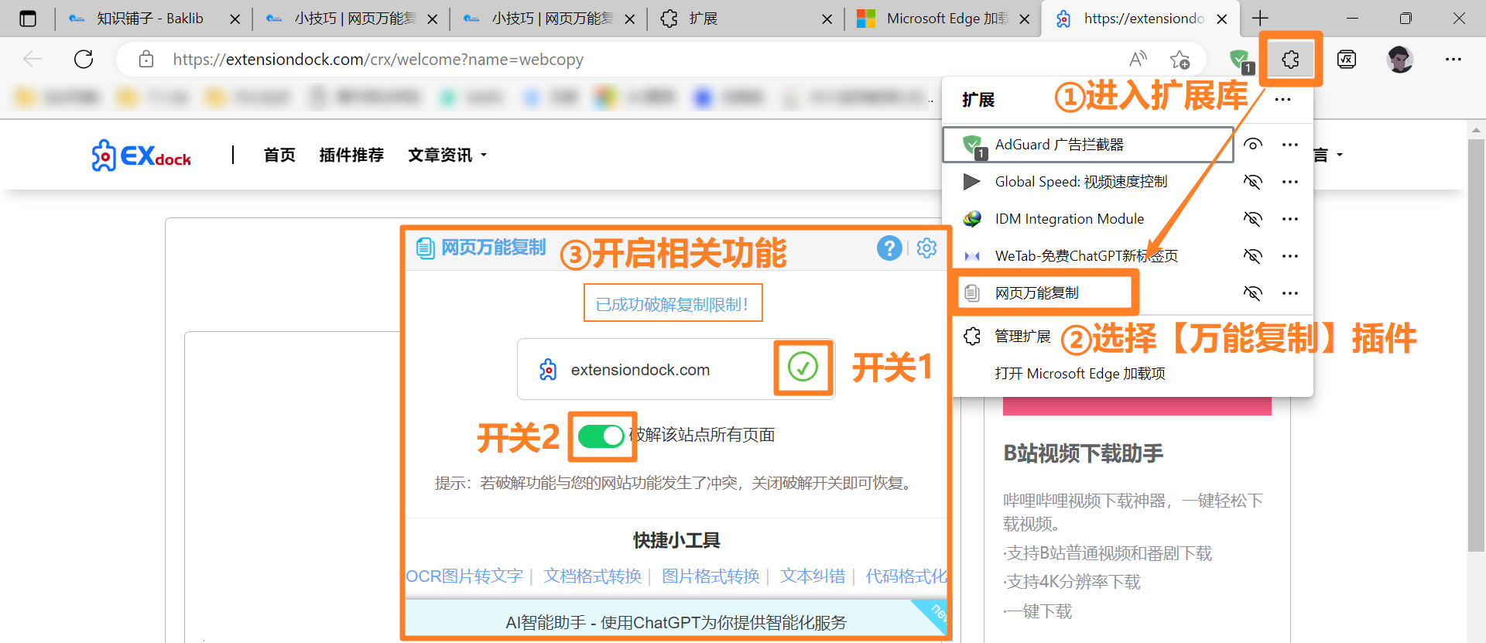Viewport: 1486px width, 643px height.
Task: Open the 插件推荐 navigation item
Action: coord(351,156)
